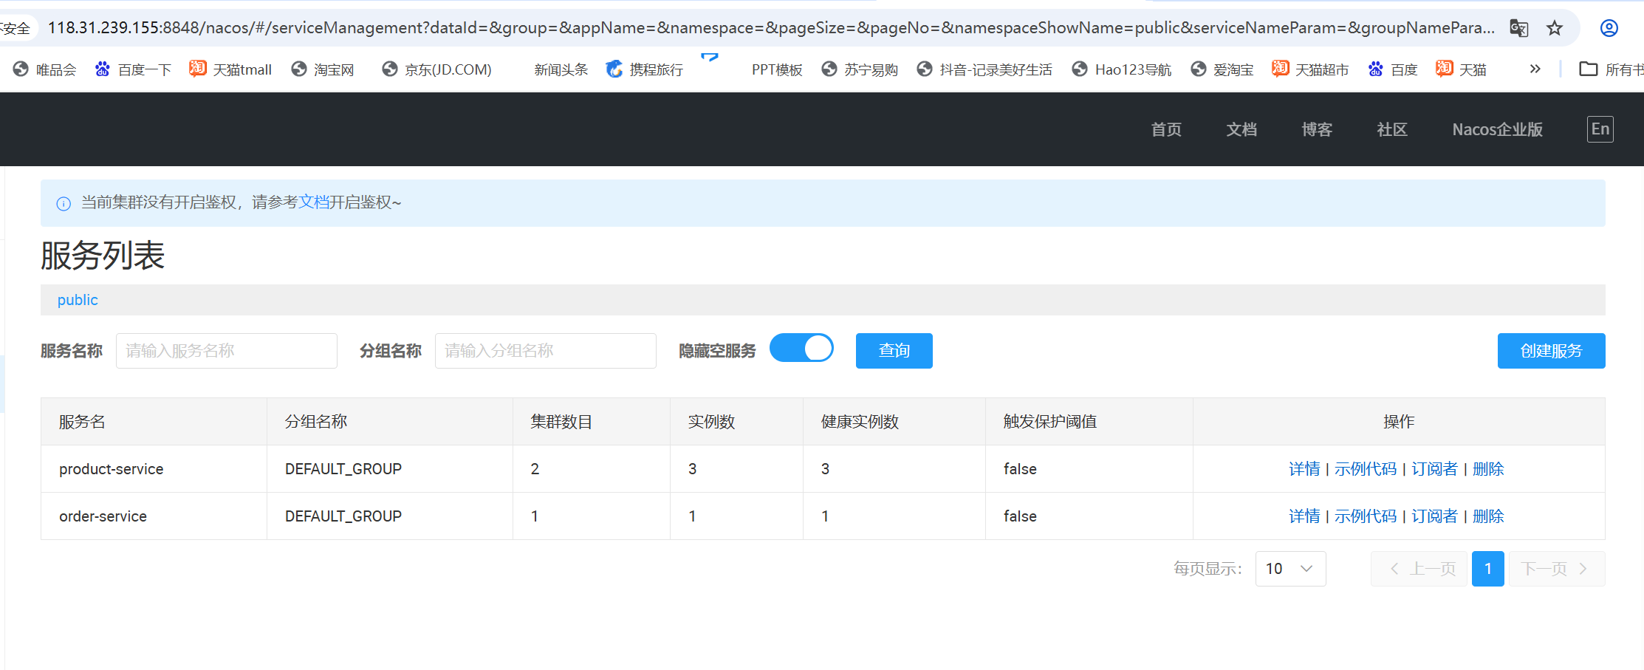This screenshot has height=670, width=1644.
Task: Click the 服务列表 page heading
Action: [x=103, y=256]
